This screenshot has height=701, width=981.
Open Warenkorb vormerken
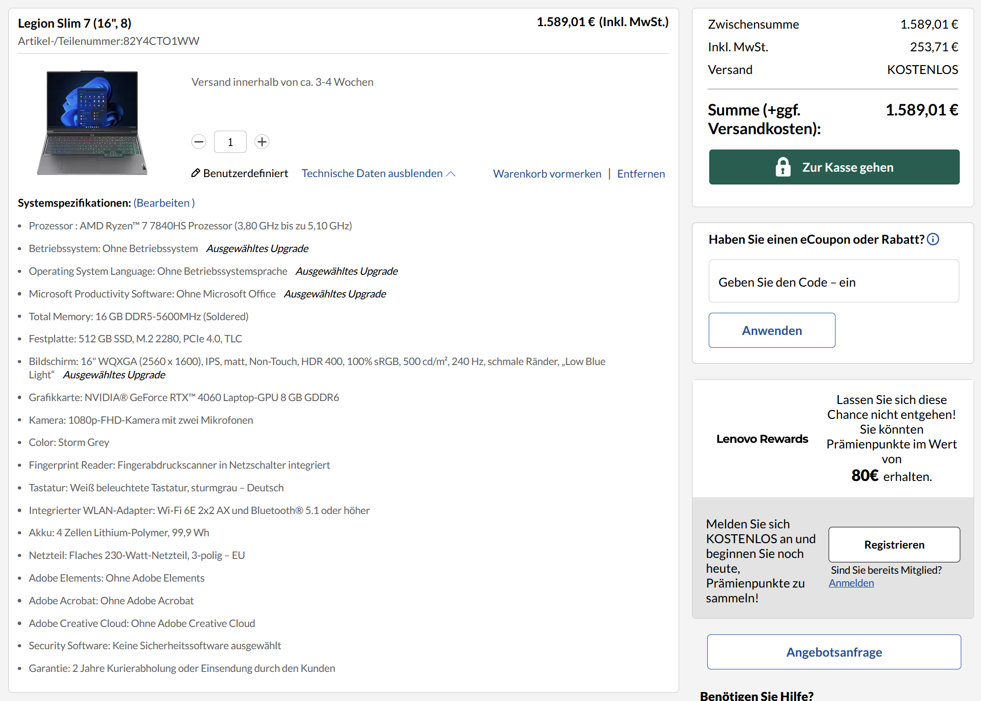546,173
